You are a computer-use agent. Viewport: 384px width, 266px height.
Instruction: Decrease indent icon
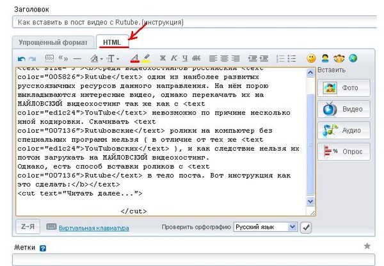pyautogui.click(x=253, y=58)
